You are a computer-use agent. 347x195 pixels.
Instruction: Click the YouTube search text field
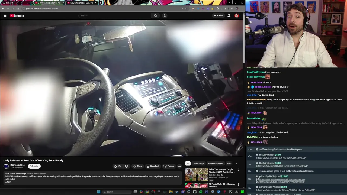pos(115,15)
